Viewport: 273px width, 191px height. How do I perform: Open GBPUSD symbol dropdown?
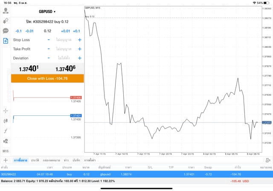click(47, 12)
